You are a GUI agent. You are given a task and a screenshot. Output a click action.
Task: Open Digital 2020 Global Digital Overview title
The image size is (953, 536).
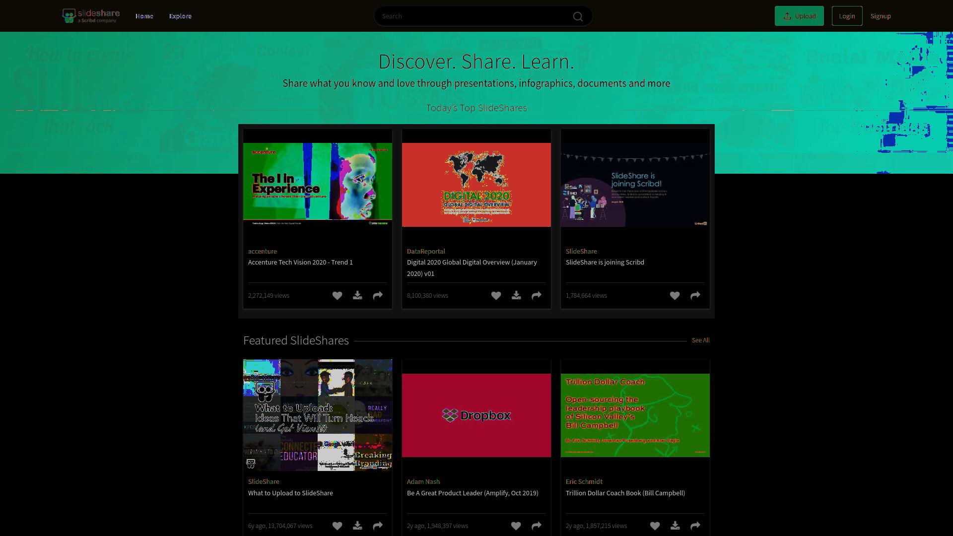point(472,268)
